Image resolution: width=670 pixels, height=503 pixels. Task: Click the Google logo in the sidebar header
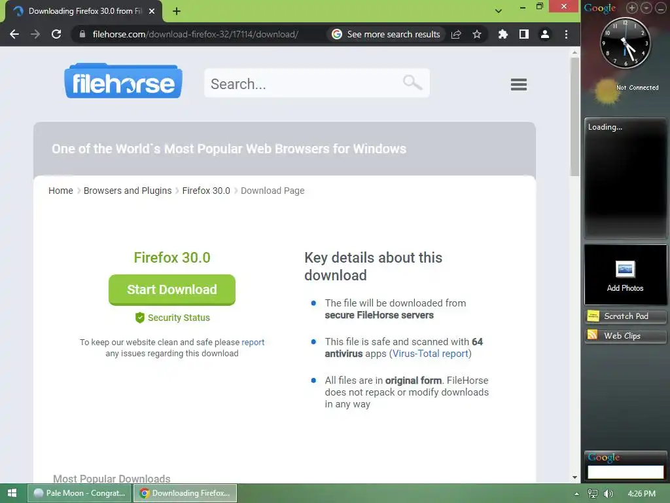pos(600,8)
